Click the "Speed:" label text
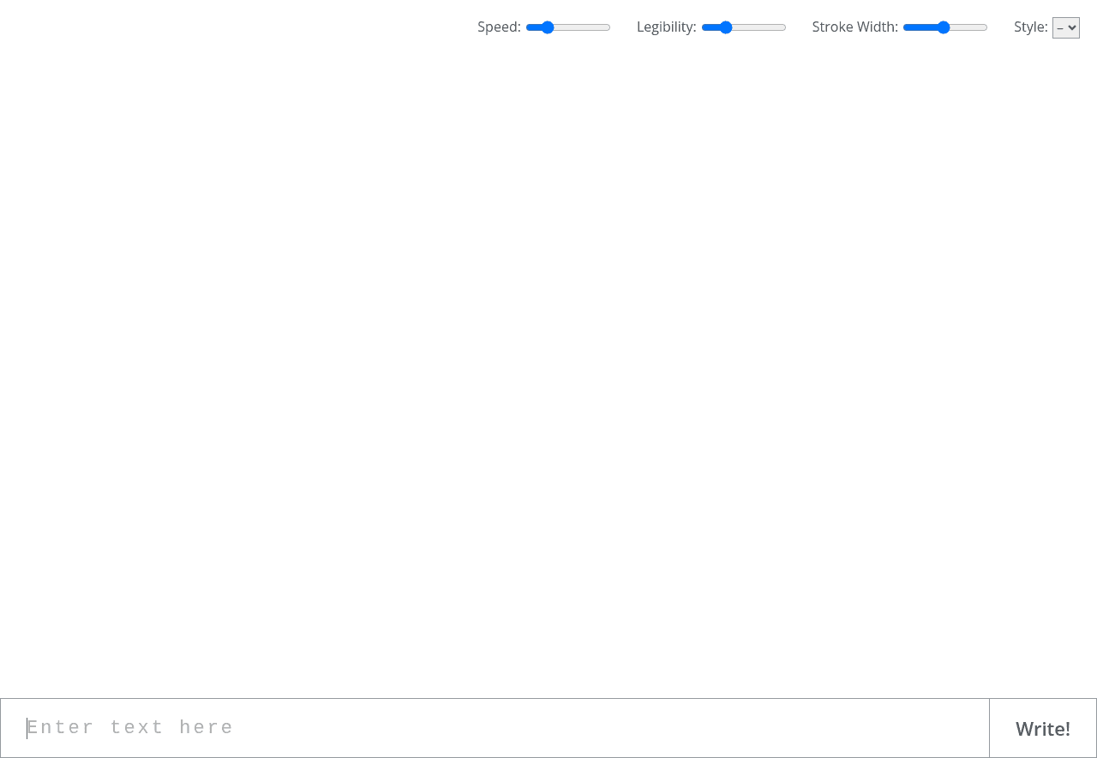Image resolution: width=1097 pixels, height=758 pixels. [499, 27]
